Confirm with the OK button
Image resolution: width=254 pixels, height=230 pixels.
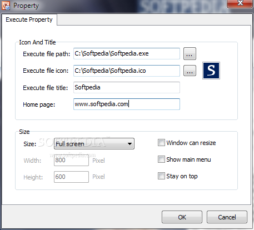click(182, 217)
